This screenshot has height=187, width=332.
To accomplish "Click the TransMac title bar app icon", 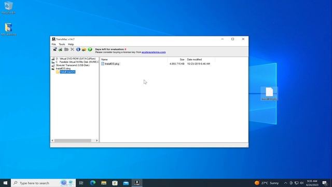I will point(53,39).
